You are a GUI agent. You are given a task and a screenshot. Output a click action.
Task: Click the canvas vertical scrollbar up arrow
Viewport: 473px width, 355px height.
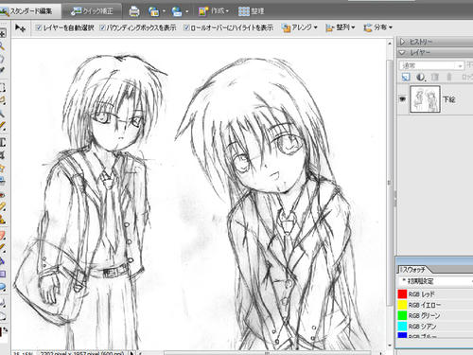pos(390,44)
